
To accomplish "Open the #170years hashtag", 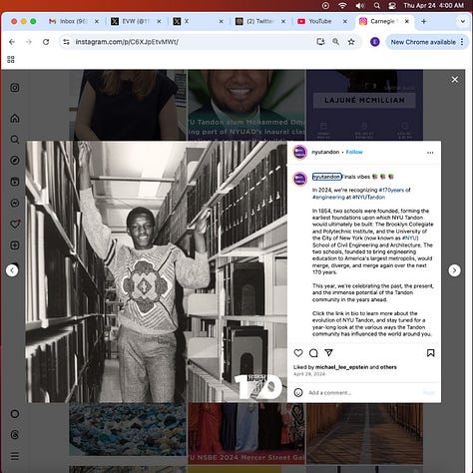I will 391,190.
